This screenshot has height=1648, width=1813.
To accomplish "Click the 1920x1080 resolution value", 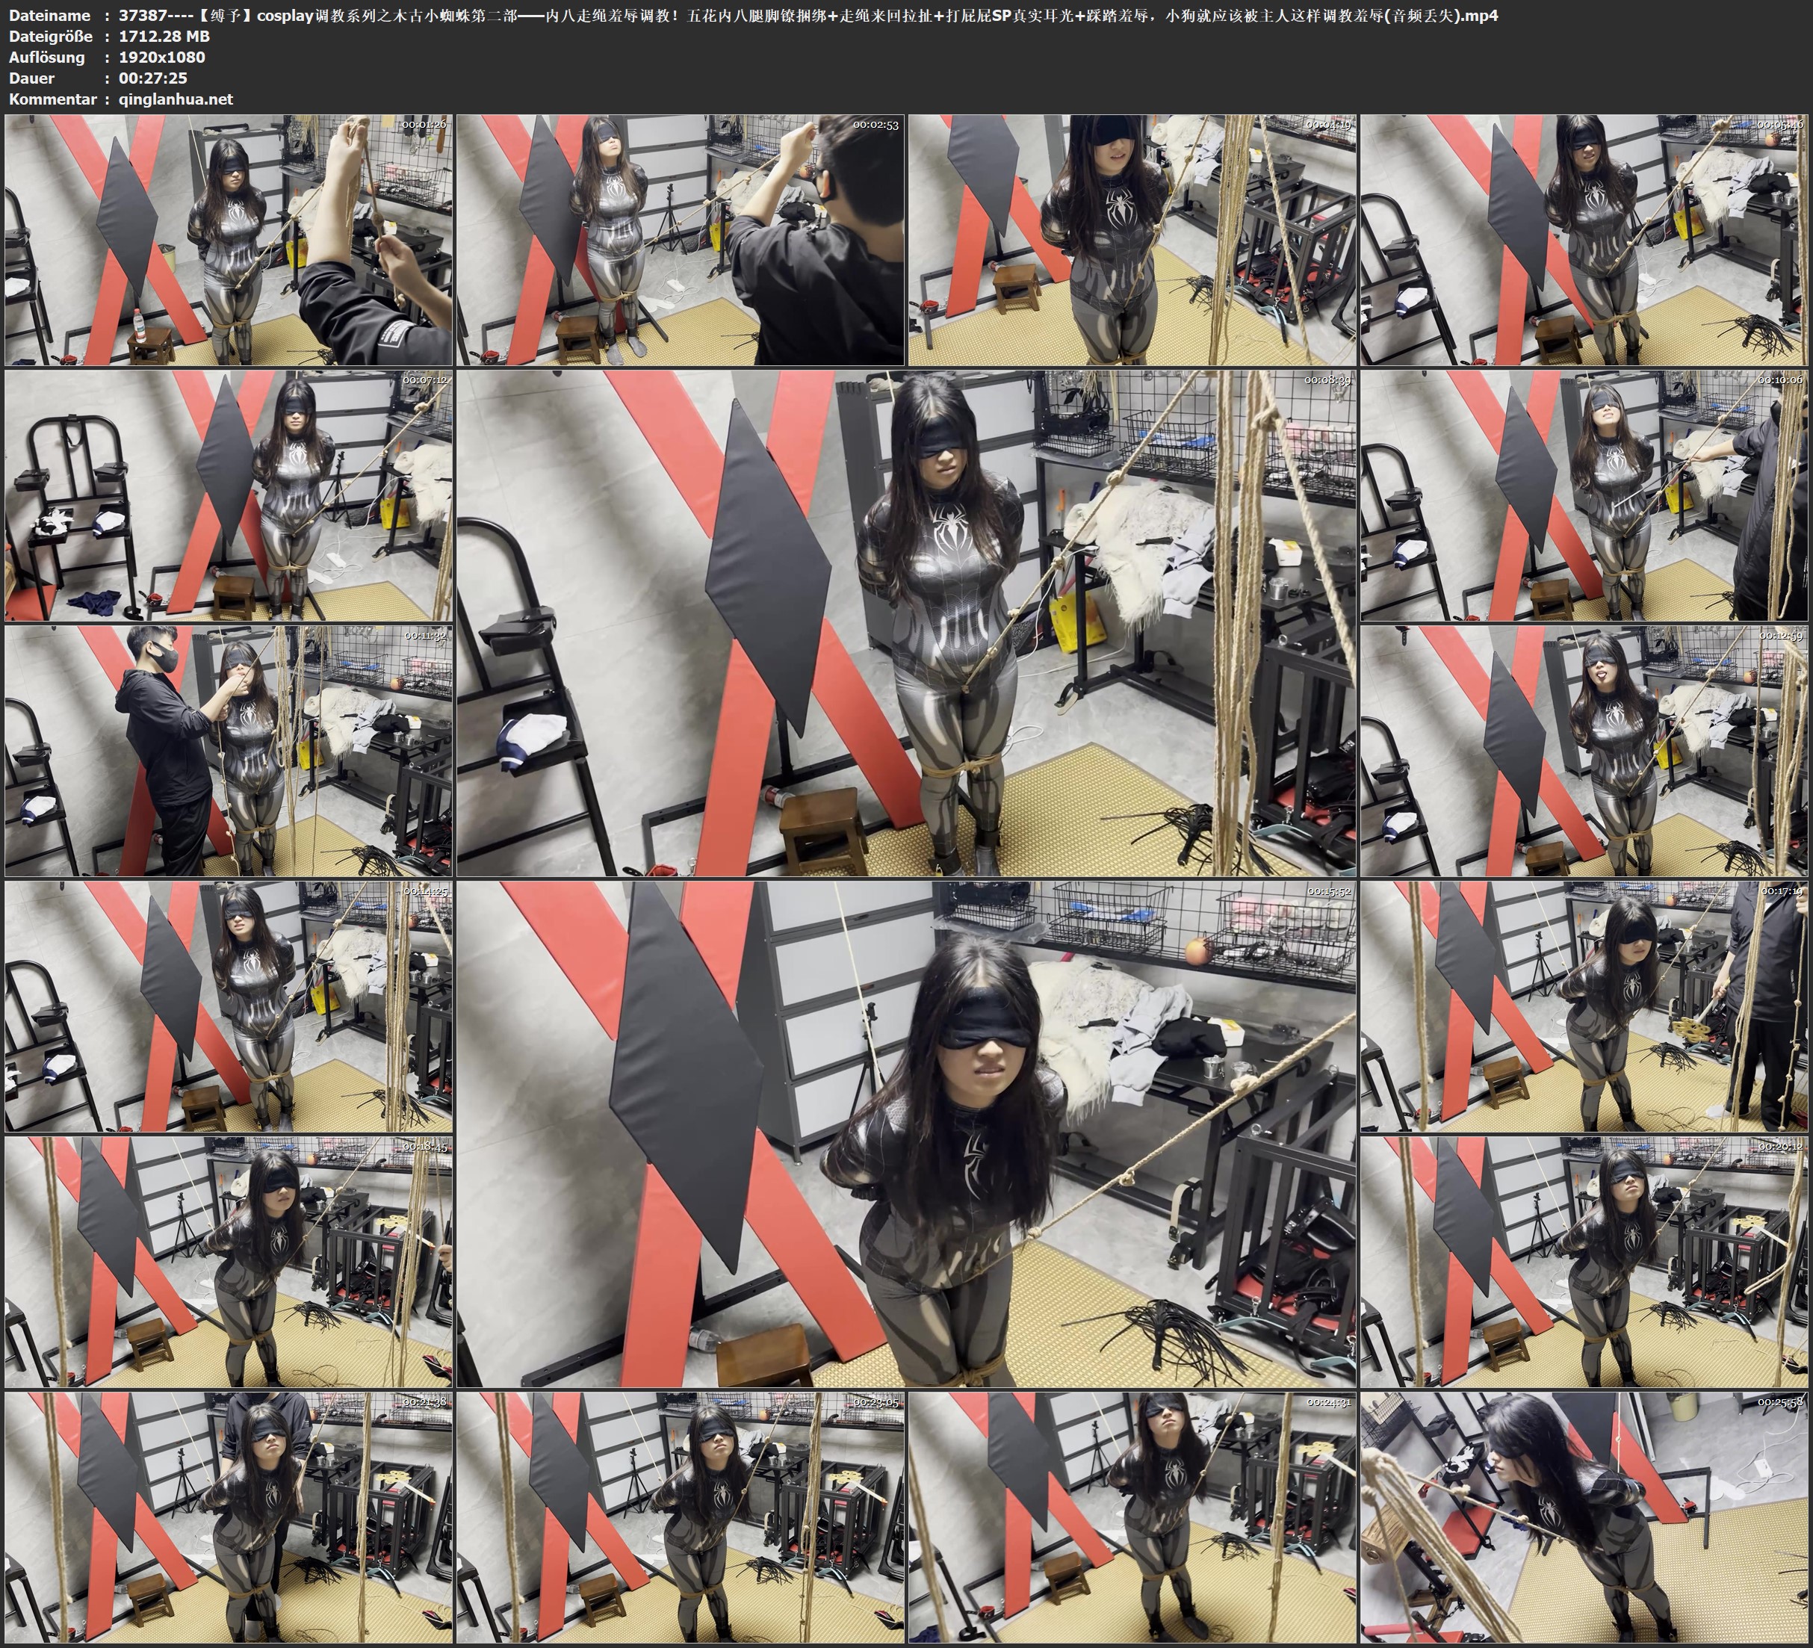I will point(162,57).
